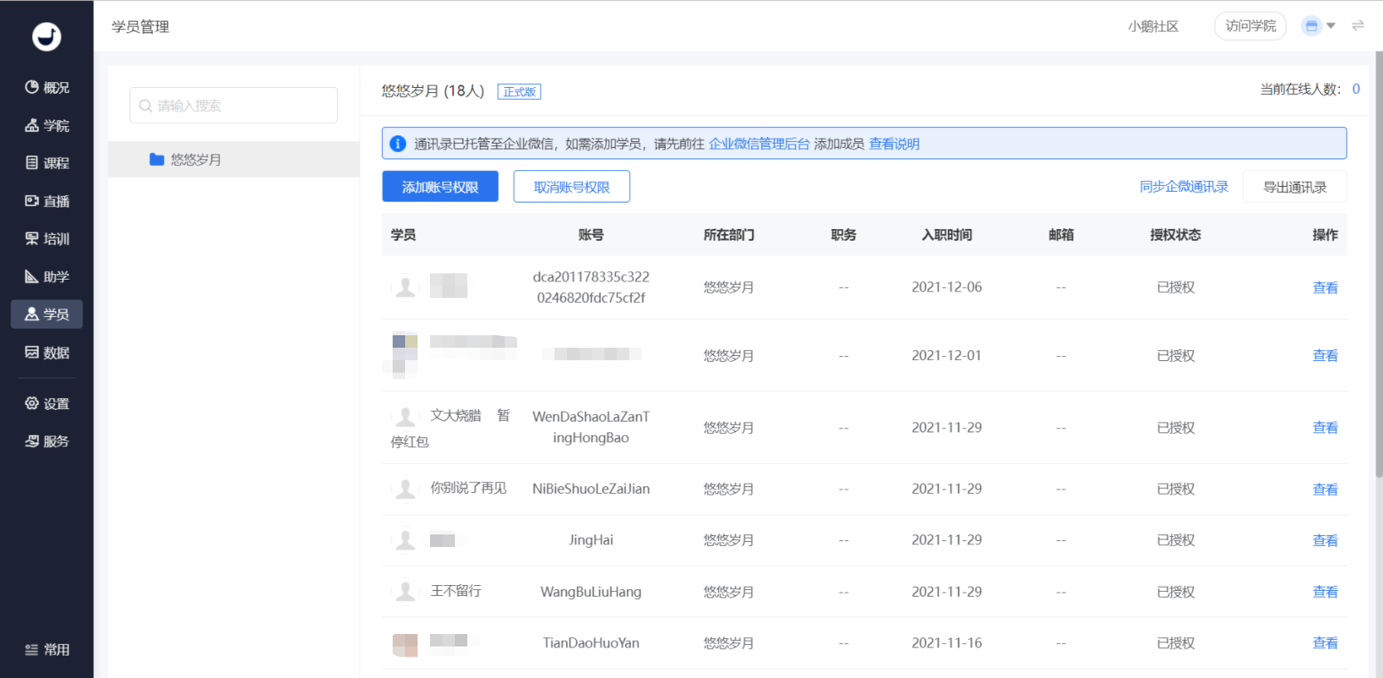Click the 取消账号权限 button
Screen dimensions: 1383x678
[571, 187]
